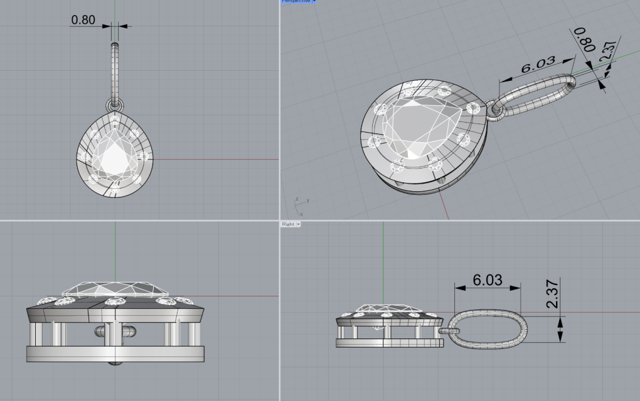The image size is (640, 401).
Task: Select the 2.37 dimension in the Perspective view
Action: (x=607, y=52)
